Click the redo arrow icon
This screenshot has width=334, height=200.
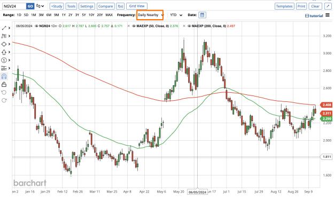tap(4, 100)
